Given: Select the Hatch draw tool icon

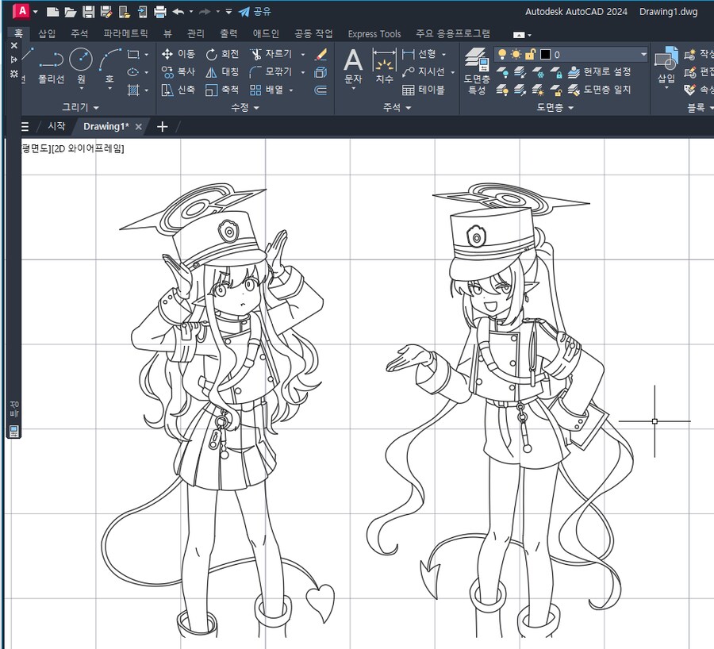Looking at the screenshot, I should [133, 90].
